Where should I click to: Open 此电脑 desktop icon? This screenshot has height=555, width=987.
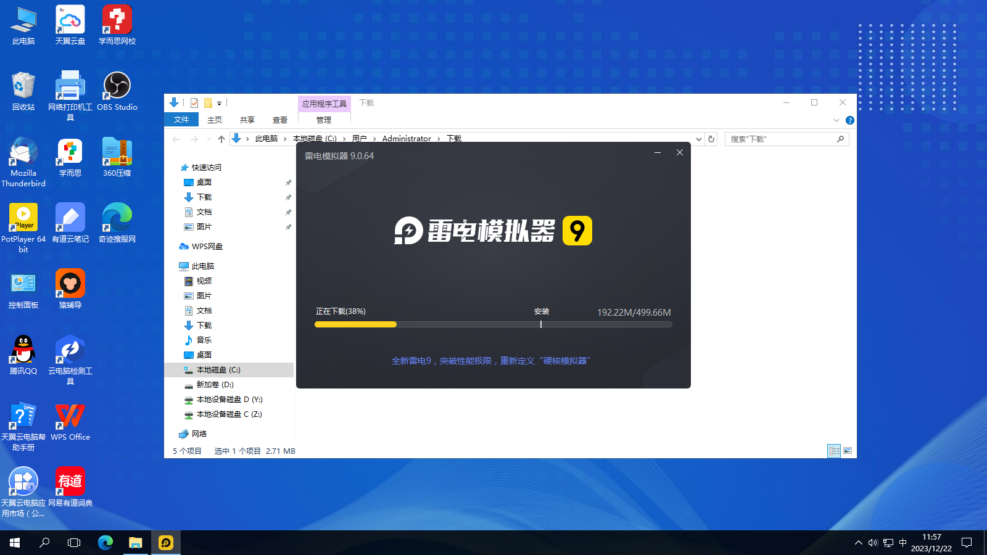[23, 26]
